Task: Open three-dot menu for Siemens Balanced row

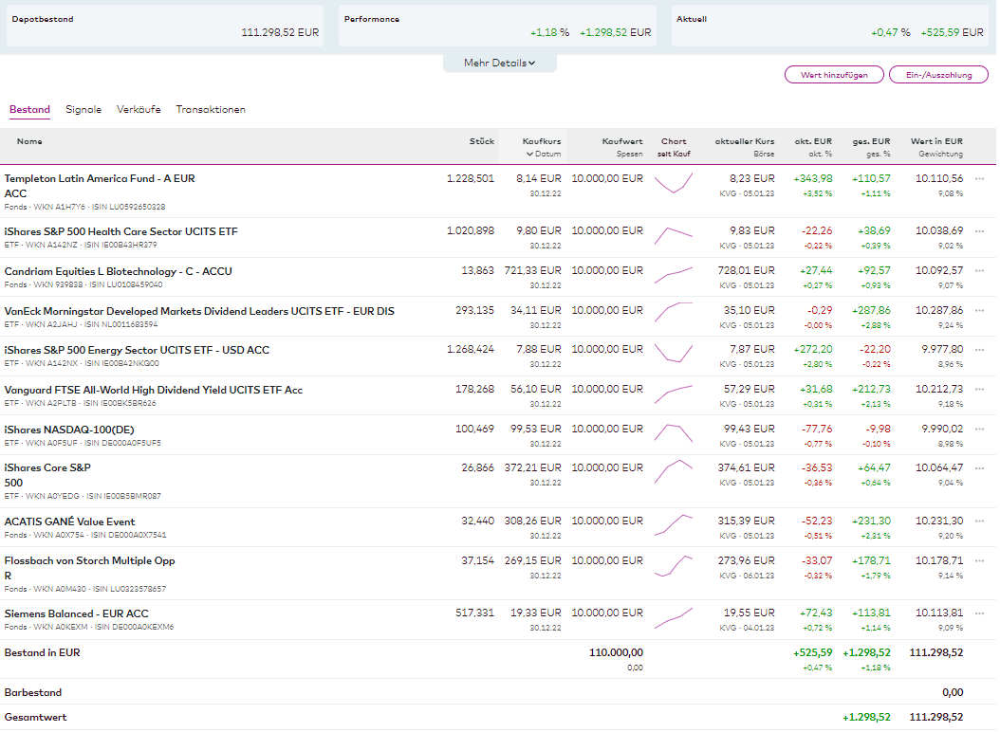Action: 980,613
